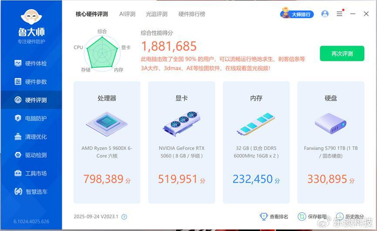
Task: Click the help question mark icon
Action: coord(124,217)
